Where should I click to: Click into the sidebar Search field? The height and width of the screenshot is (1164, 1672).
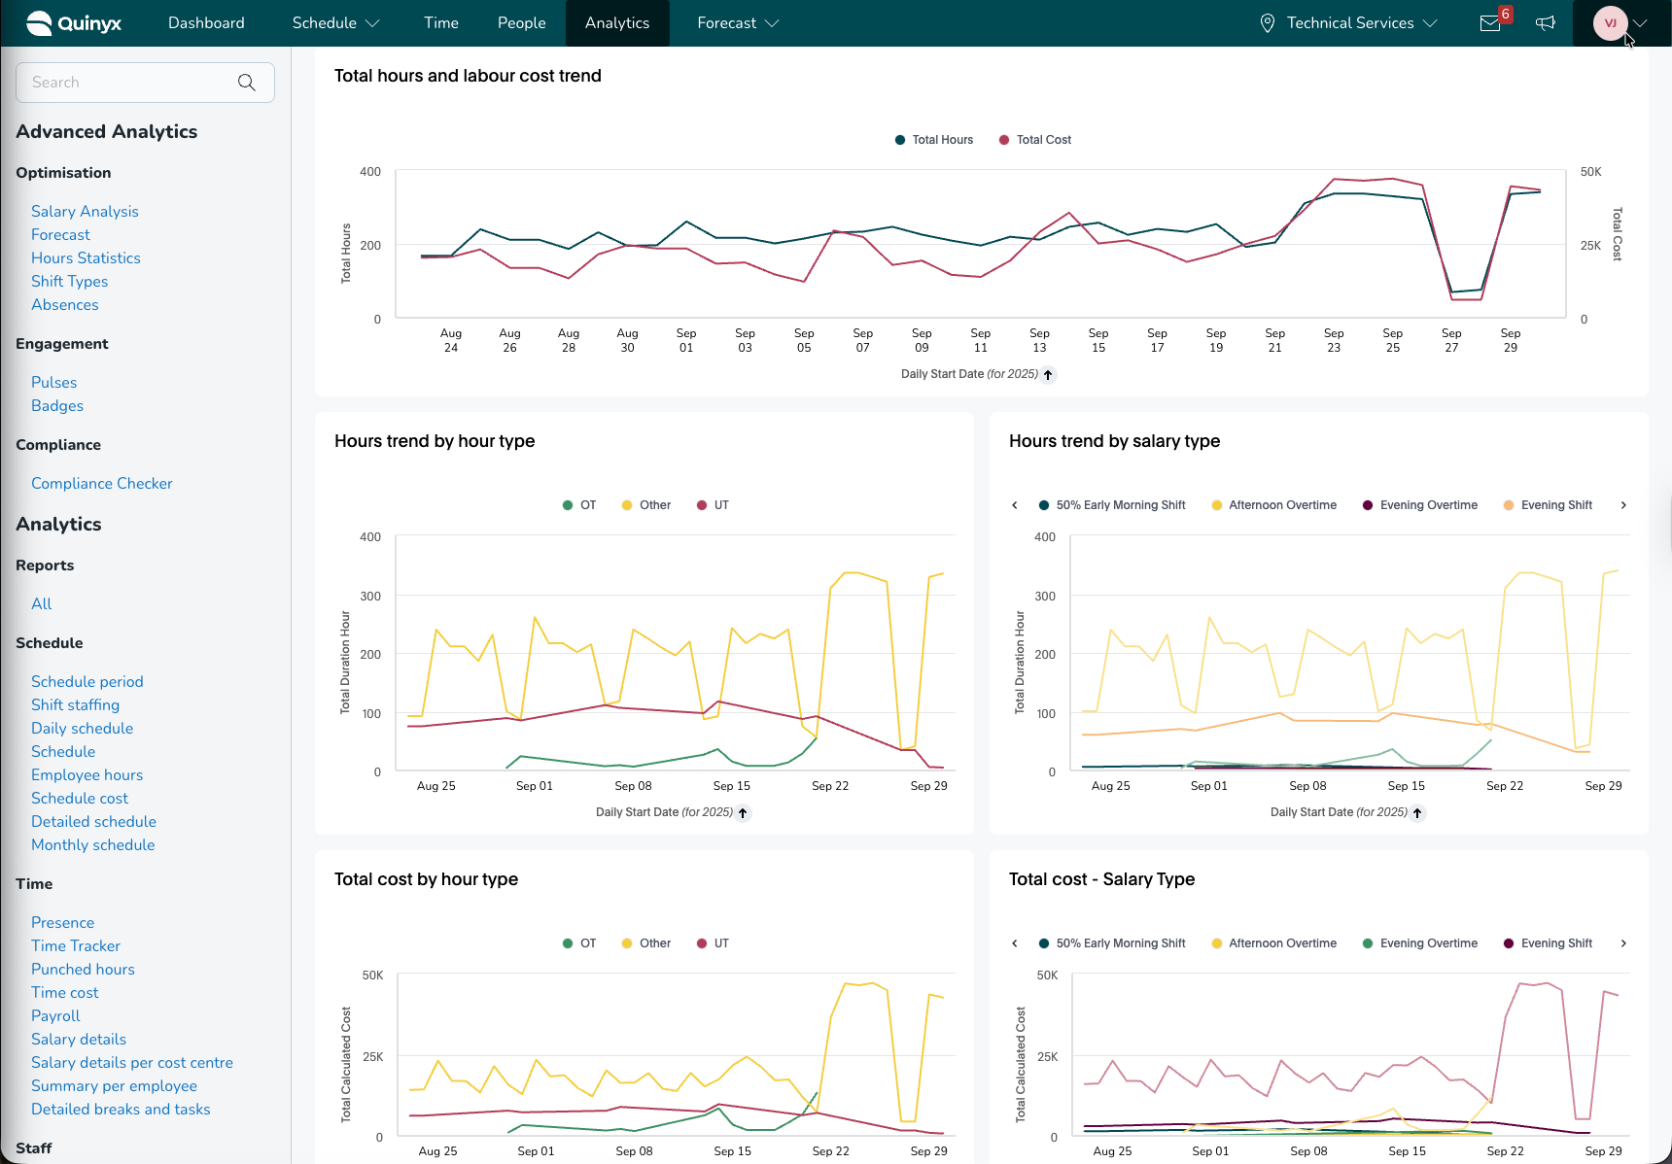(126, 83)
